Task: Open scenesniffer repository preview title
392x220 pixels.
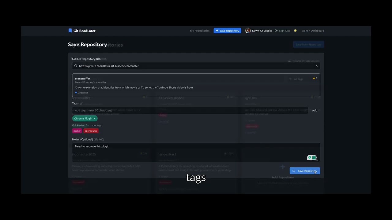Action: tap(82, 79)
